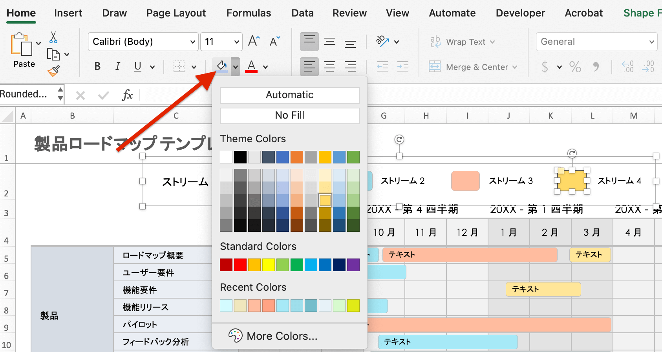Open the Automate tab

452,13
